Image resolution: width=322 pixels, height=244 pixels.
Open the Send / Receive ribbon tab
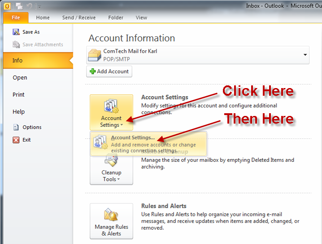pyautogui.click(x=78, y=18)
